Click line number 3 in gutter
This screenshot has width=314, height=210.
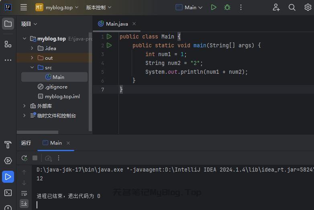click(x=102, y=55)
